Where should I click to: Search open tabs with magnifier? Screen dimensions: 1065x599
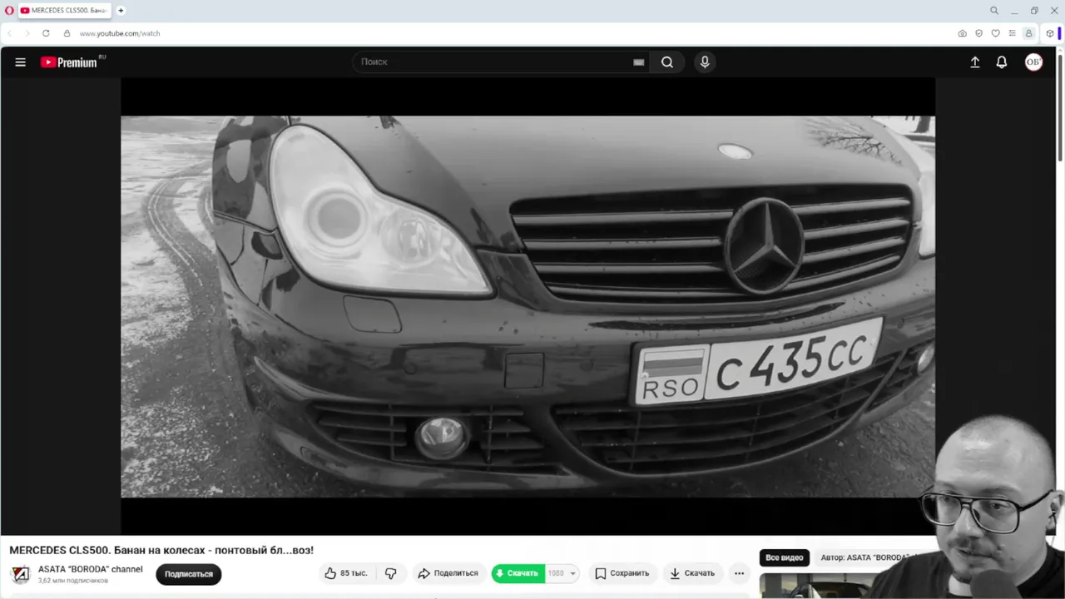[993, 11]
